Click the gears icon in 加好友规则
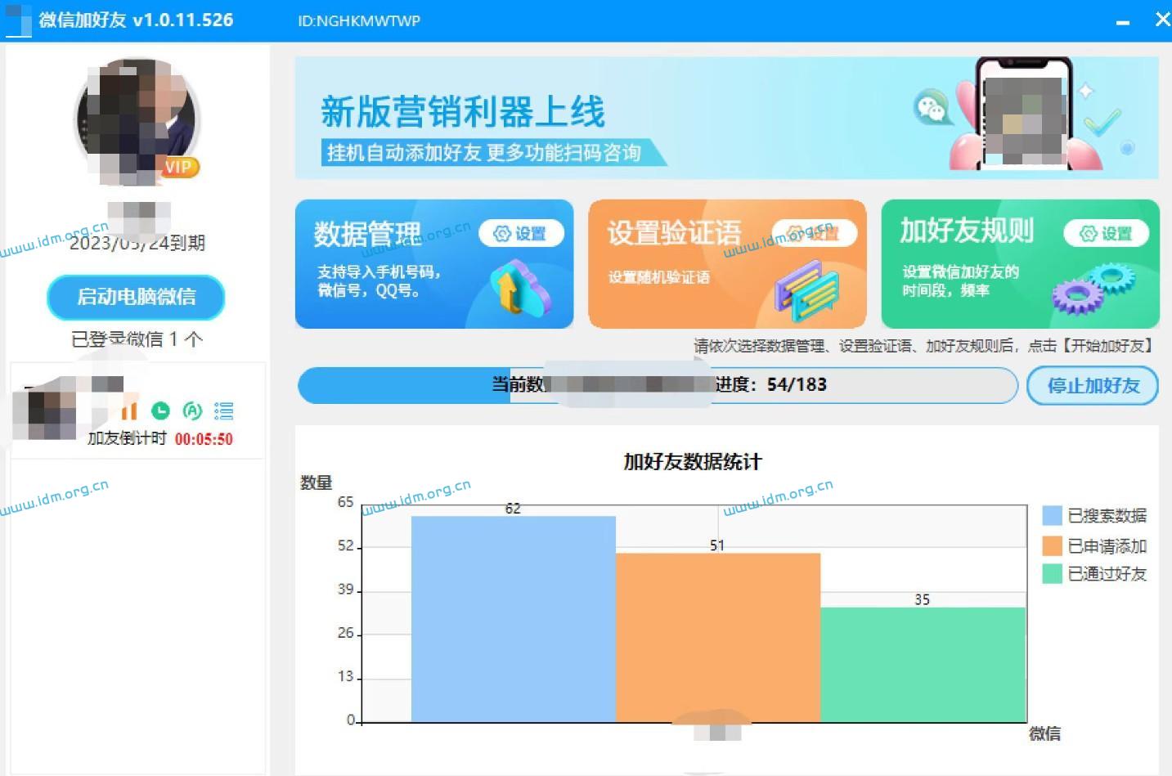This screenshot has width=1172, height=776. point(1093,289)
